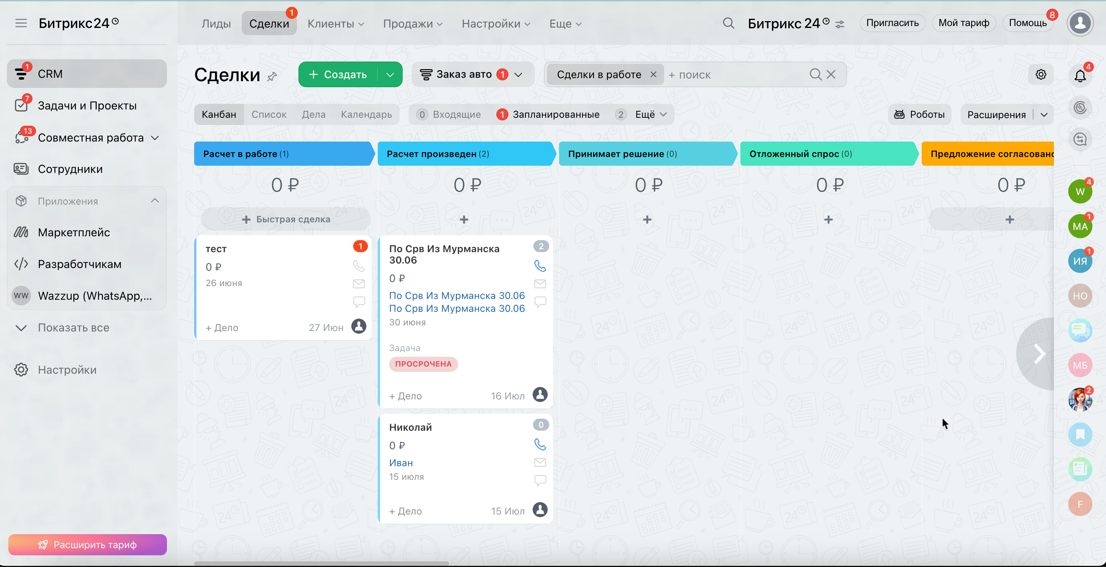Open the Настройки dropdown in the top navigation
This screenshot has height=567, width=1106.
tap(496, 24)
